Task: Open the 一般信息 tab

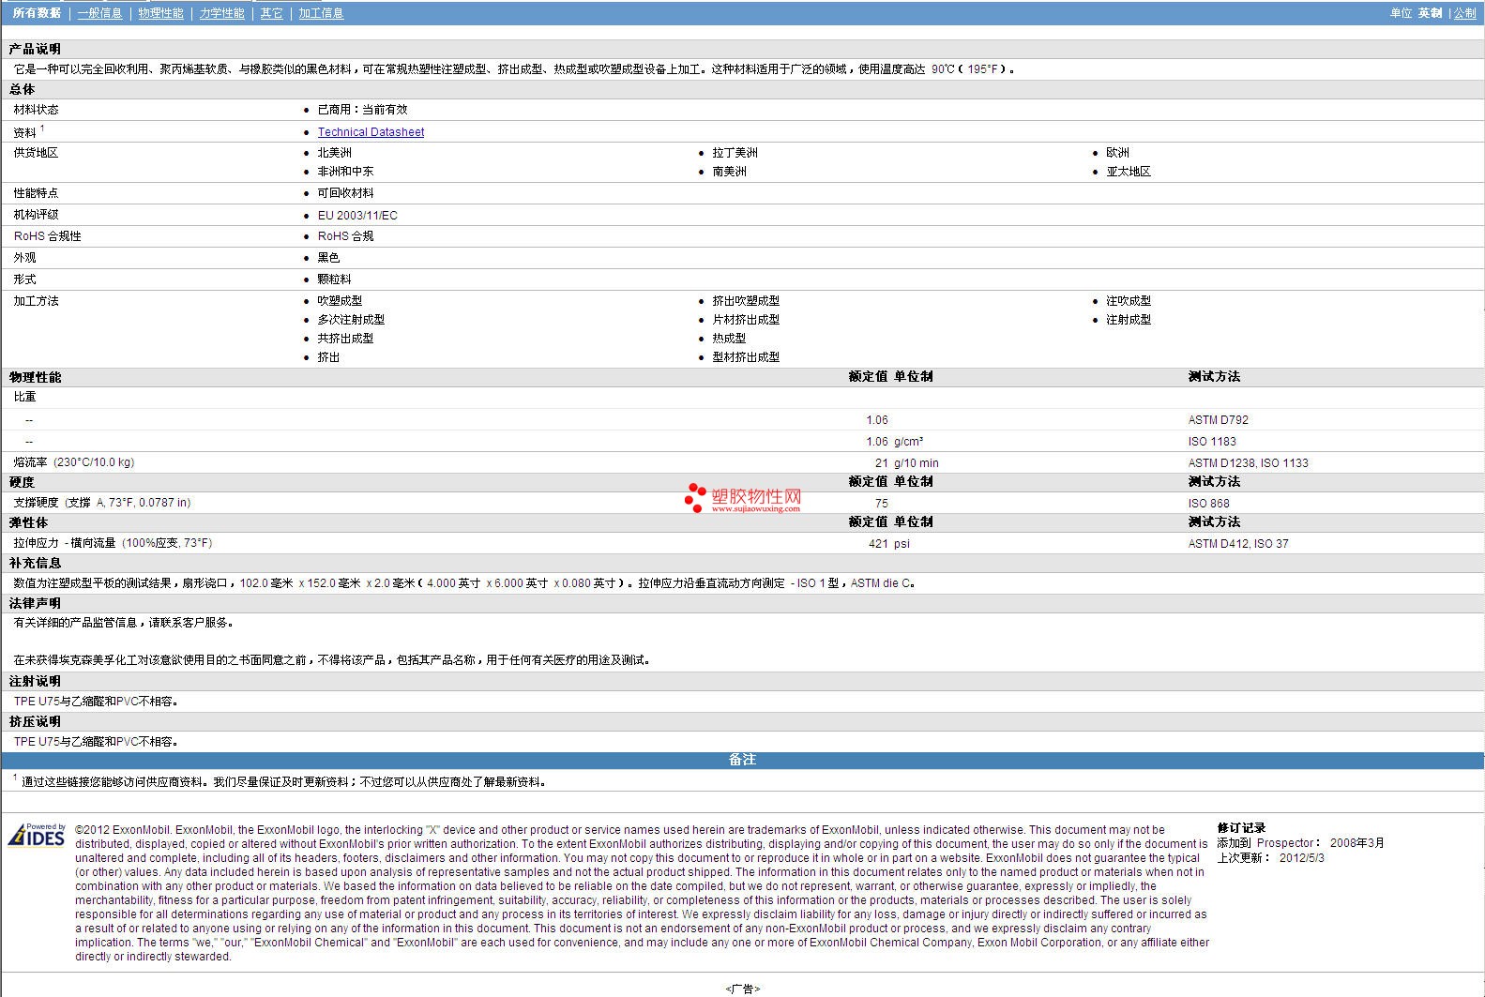Action: 99,13
